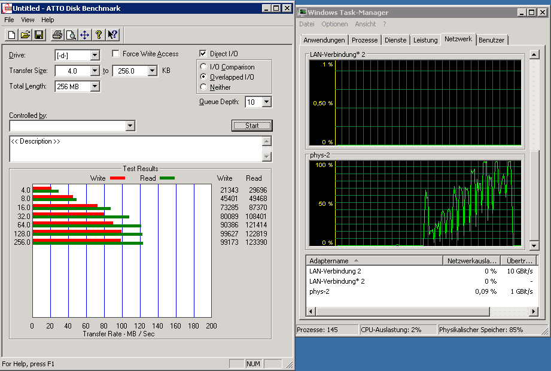Open the ? menu in Task-Manager
The height and width of the screenshot is (371, 551).
(385, 24)
